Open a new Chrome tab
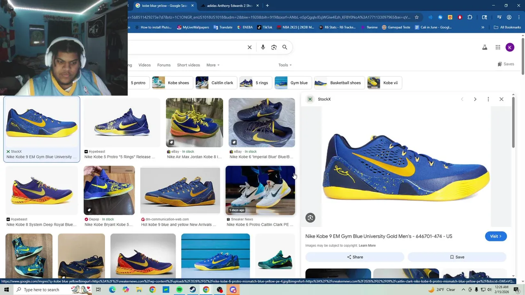Screen dimensions: 525x295 point(267,5)
